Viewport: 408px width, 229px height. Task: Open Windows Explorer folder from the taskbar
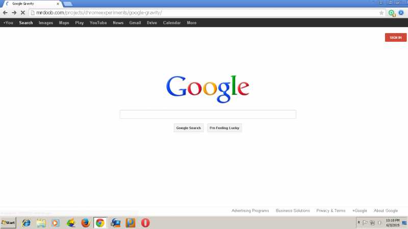[41, 223]
